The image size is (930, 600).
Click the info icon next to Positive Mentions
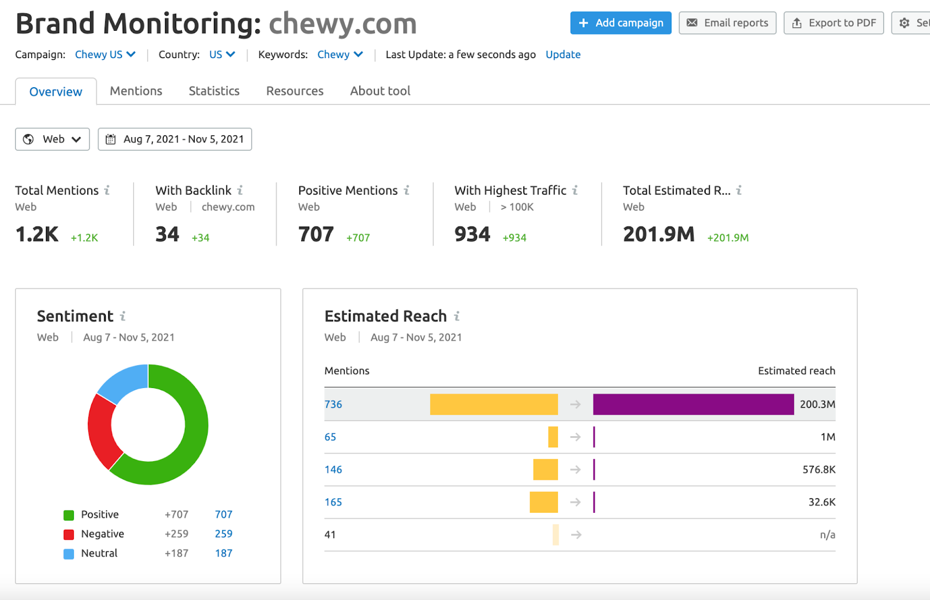tap(407, 190)
